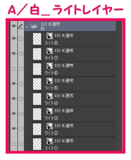Enable the edit checkbox for ライト④
The image size is (131, 160).
click(x=21, y=99)
